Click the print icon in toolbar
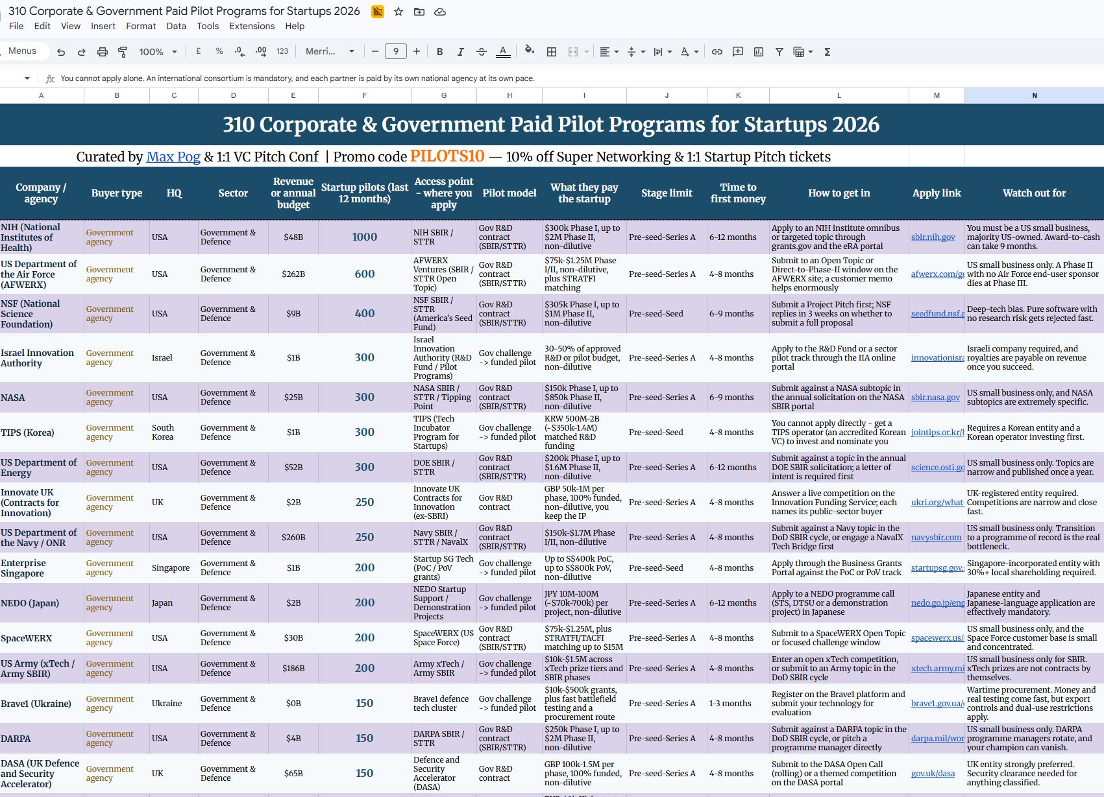The height and width of the screenshot is (797, 1104). [x=103, y=52]
